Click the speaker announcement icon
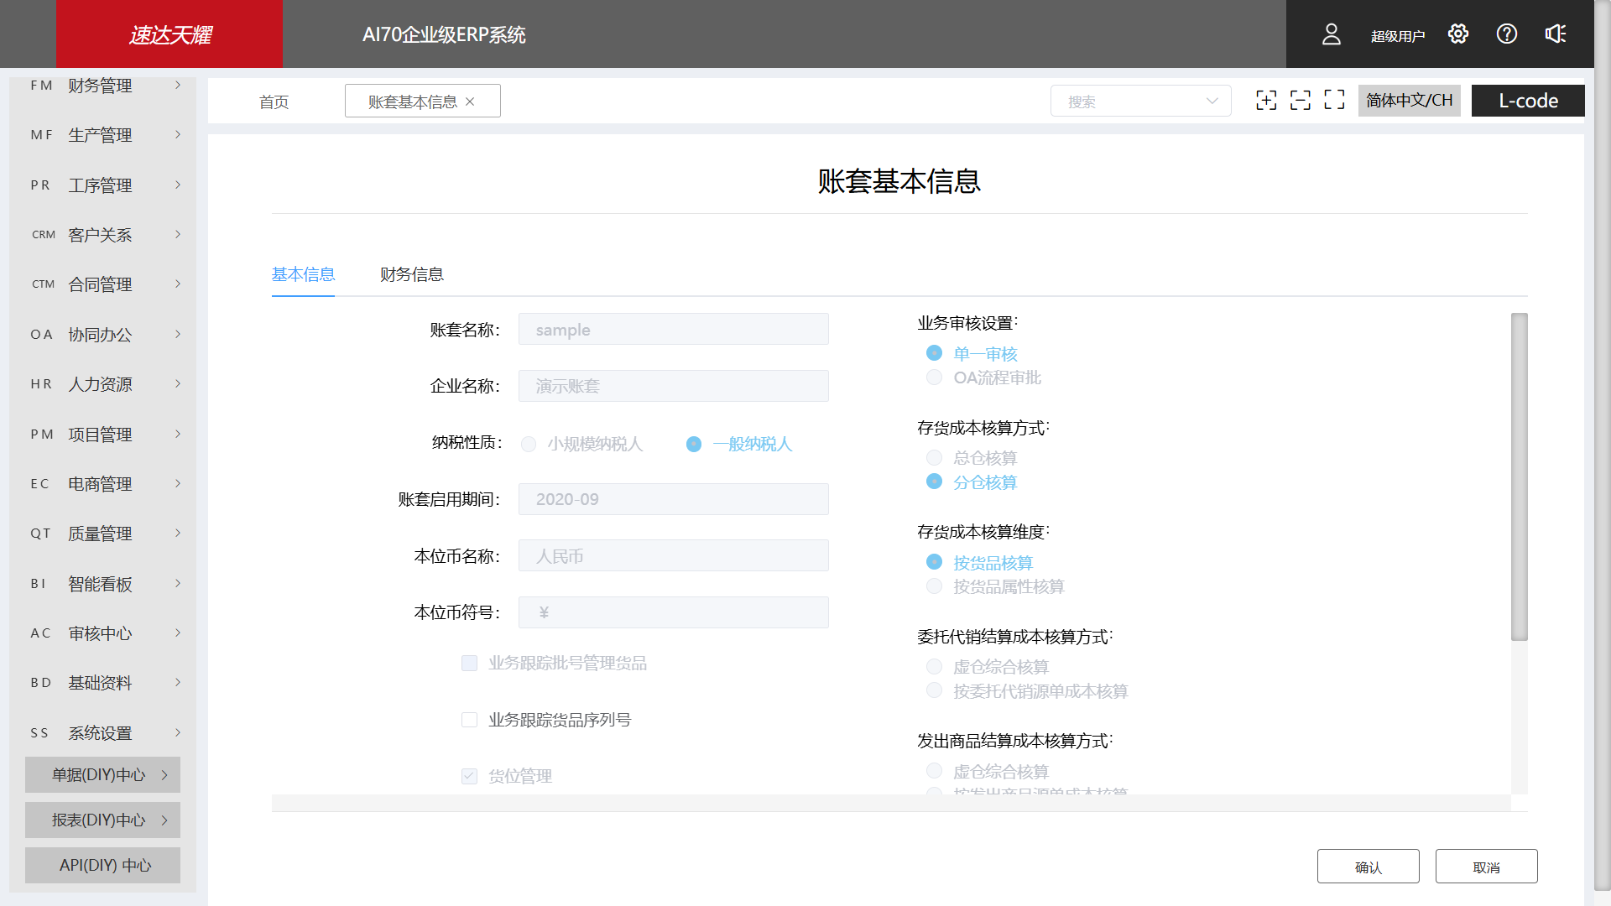1611x906 pixels. tap(1556, 34)
